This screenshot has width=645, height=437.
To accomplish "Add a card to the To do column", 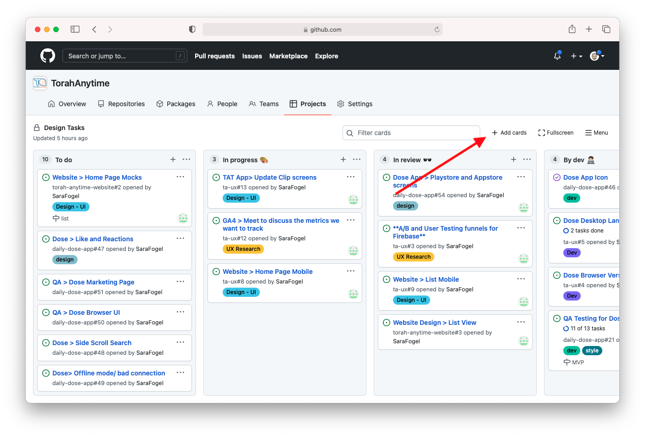I will coord(173,159).
